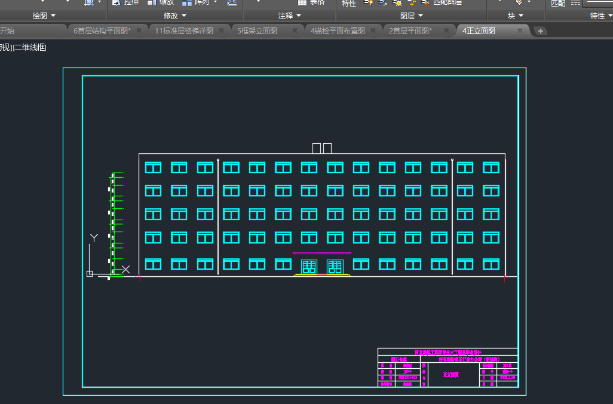613x404 pixels.
Task: Expand the 特性 (Properties) panel at right
Action: 601,16
